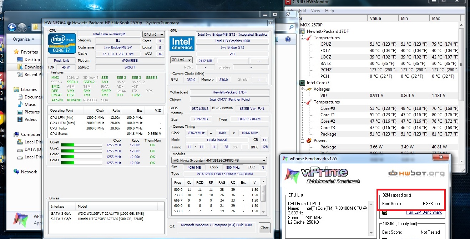The height and width of the screenshot is (239, 470).
Task: Click the Core3 load bar in HWiNFO64
Action: [x=81, y=163]
